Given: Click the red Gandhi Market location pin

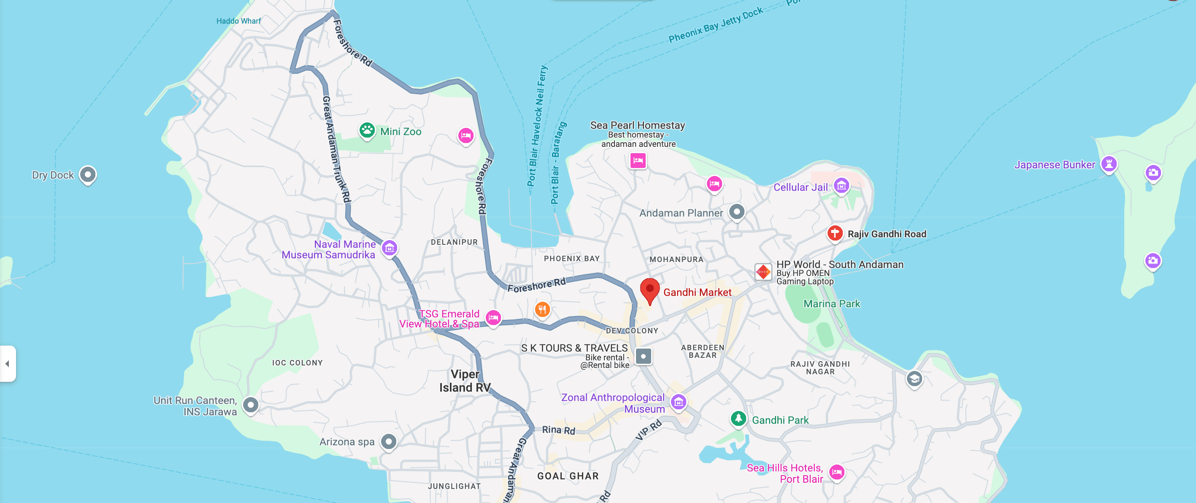Looking at the screenshot, I should tap(649, 291).
